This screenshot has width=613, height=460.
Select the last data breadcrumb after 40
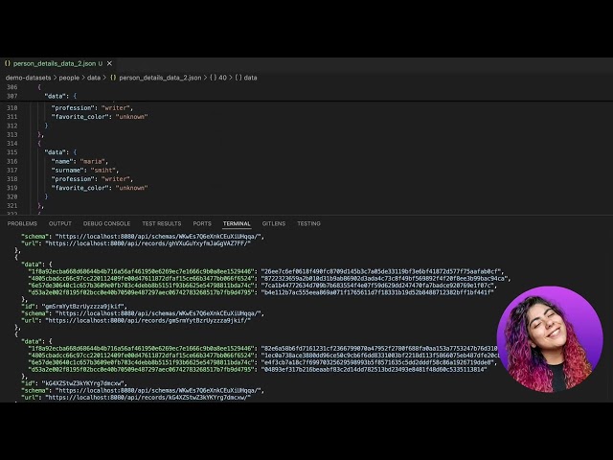pyautogui.click(x=246, y=78)
